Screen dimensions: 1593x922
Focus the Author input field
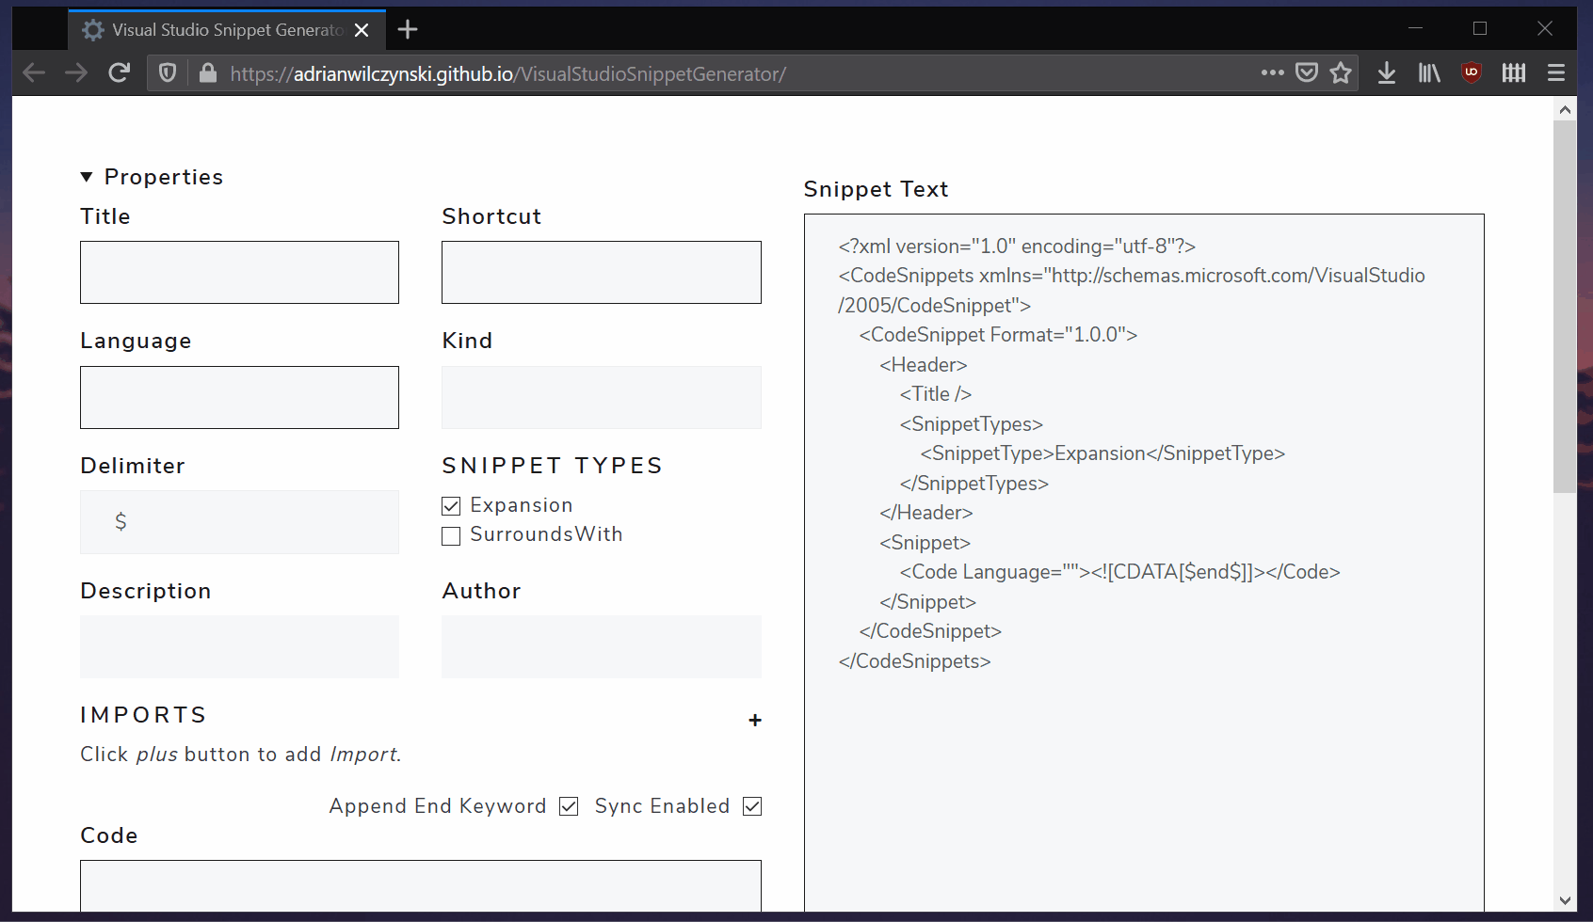coord(602,647)
